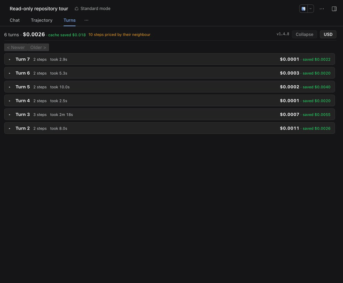
Task: Click the Turn 5 title
Action: point(23,87)
